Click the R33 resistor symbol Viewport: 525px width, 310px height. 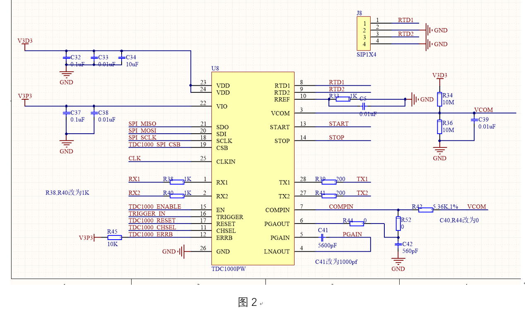coord(343,99)
